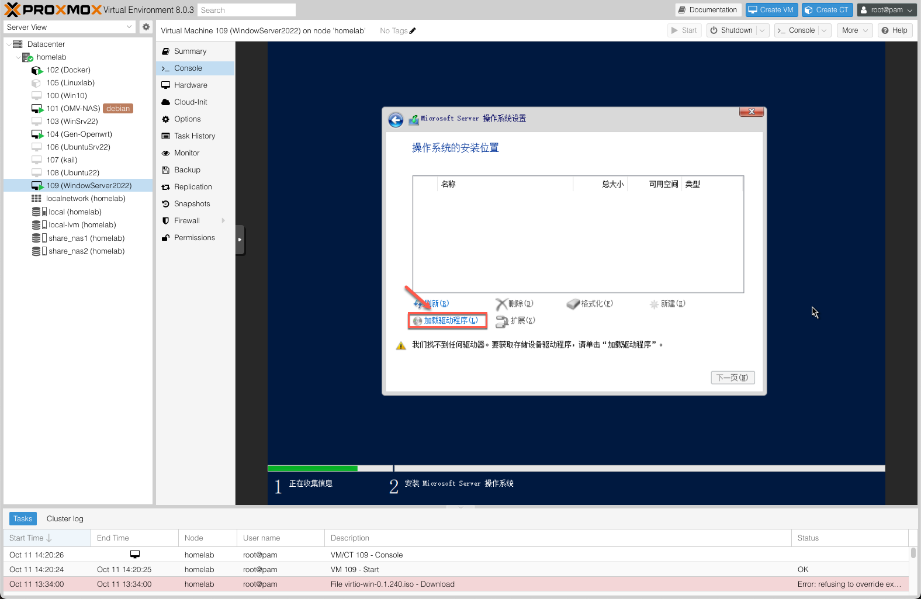Screen dimensions: 921x599
Task: Sort by the Start Time column header
Action: tap(47, 538)
